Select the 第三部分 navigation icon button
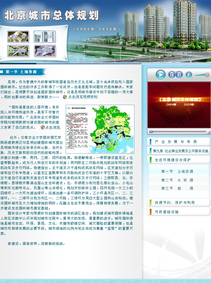This screenshot has width=211, height=283. (x=45, y=51)
